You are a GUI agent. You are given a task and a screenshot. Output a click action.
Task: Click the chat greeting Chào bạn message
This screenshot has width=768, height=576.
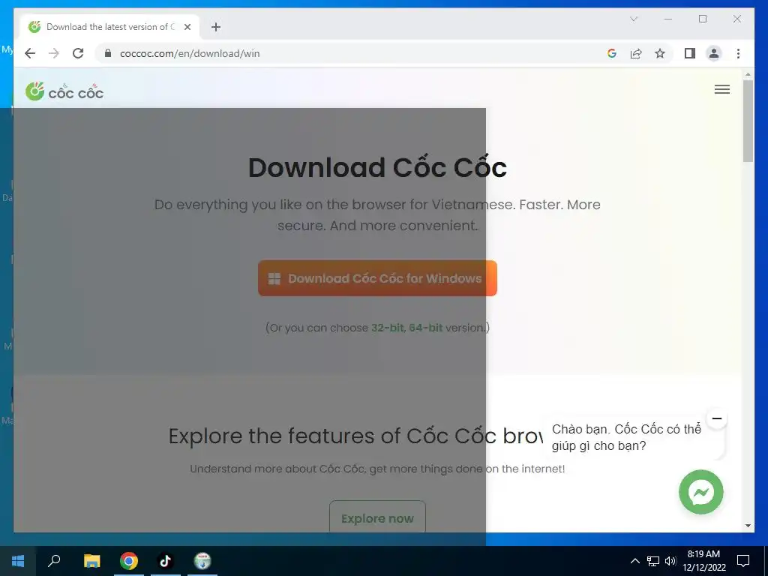pos(626,437)
